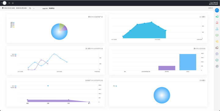Click the start date 2024-09-25 00:00
Viewport: 220px width, 111px height.
click(x=21, y=8)
